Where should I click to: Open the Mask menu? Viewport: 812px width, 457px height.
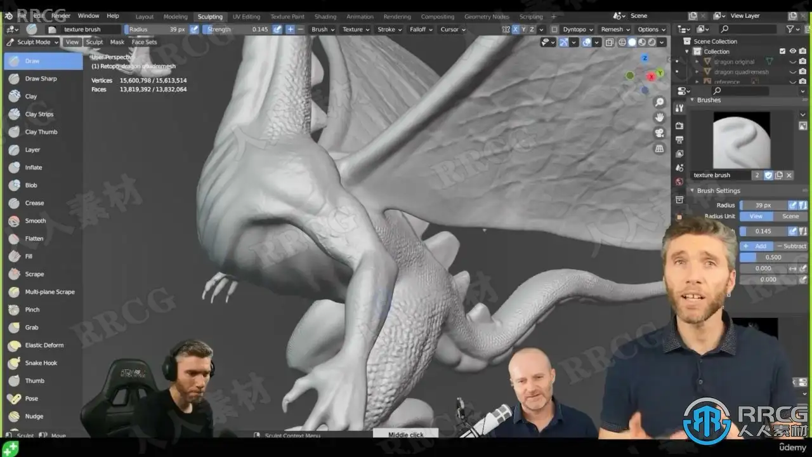[117, 42]
